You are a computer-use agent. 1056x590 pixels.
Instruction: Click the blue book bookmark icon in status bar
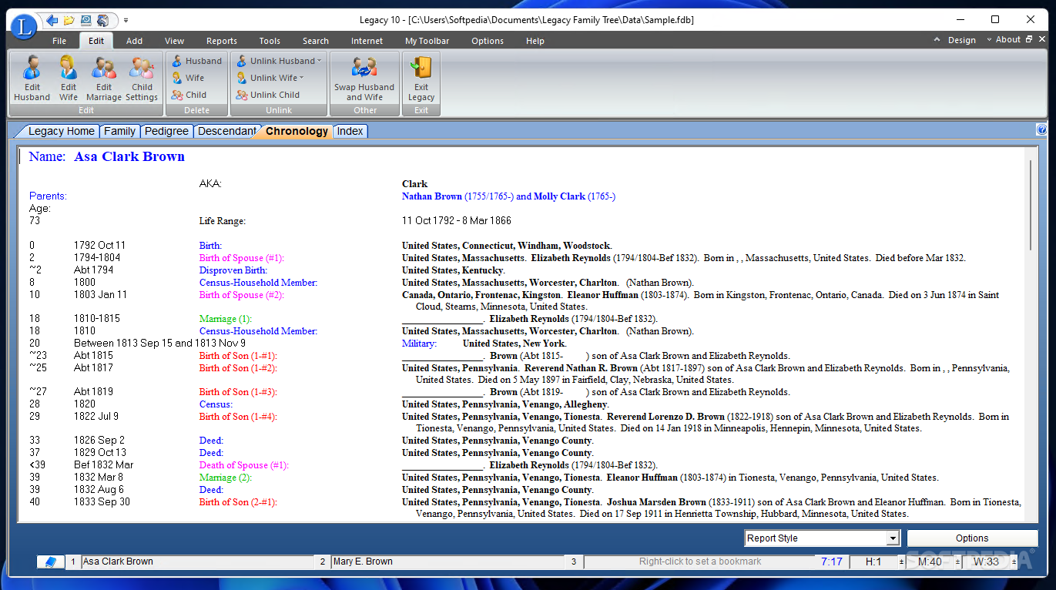pyautogui.click(x=51, y=562)
